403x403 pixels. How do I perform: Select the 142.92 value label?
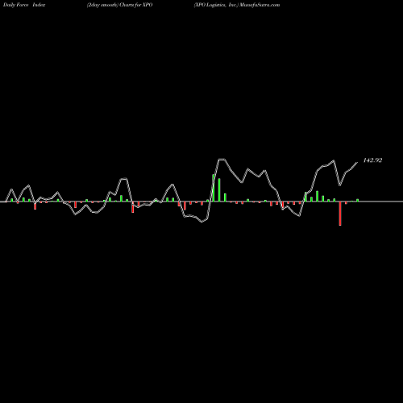click(372, 160)
